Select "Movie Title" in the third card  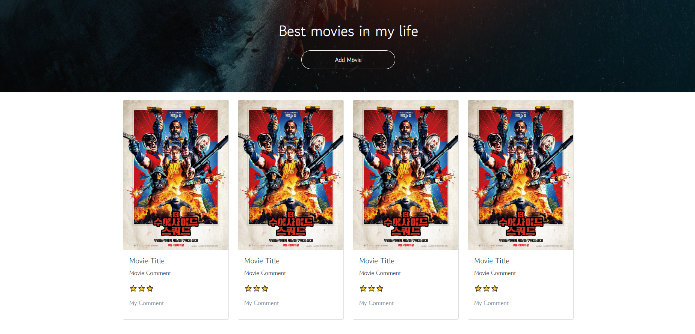coord(377,261)
